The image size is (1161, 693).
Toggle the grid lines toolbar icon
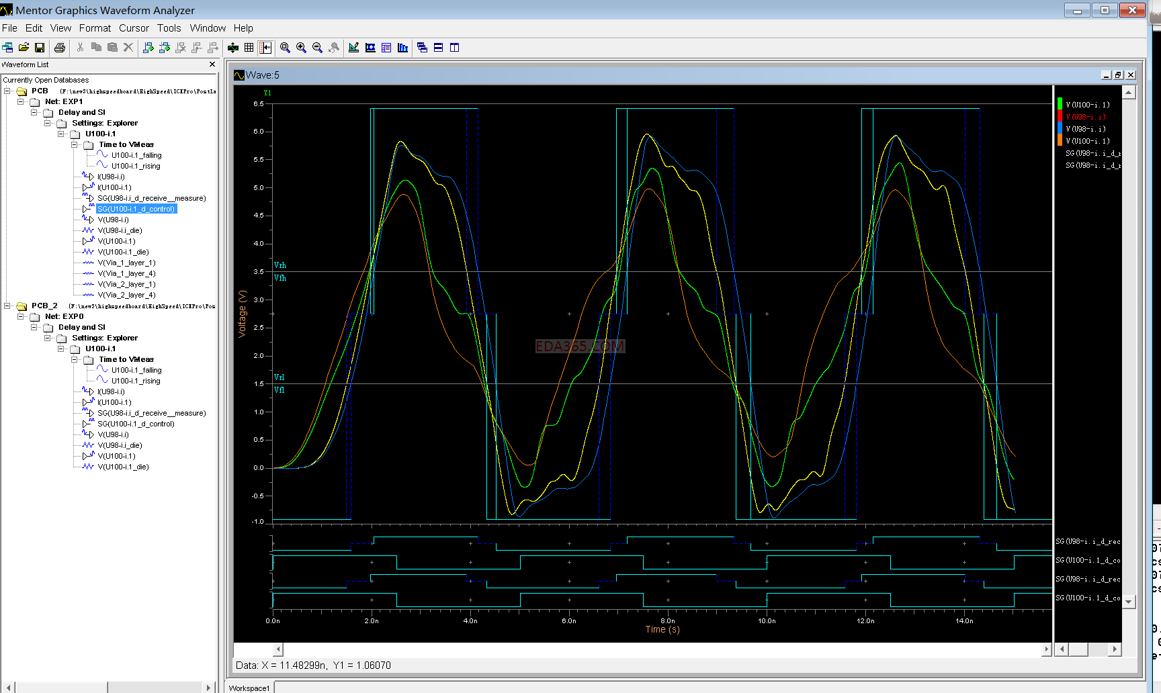249,48
